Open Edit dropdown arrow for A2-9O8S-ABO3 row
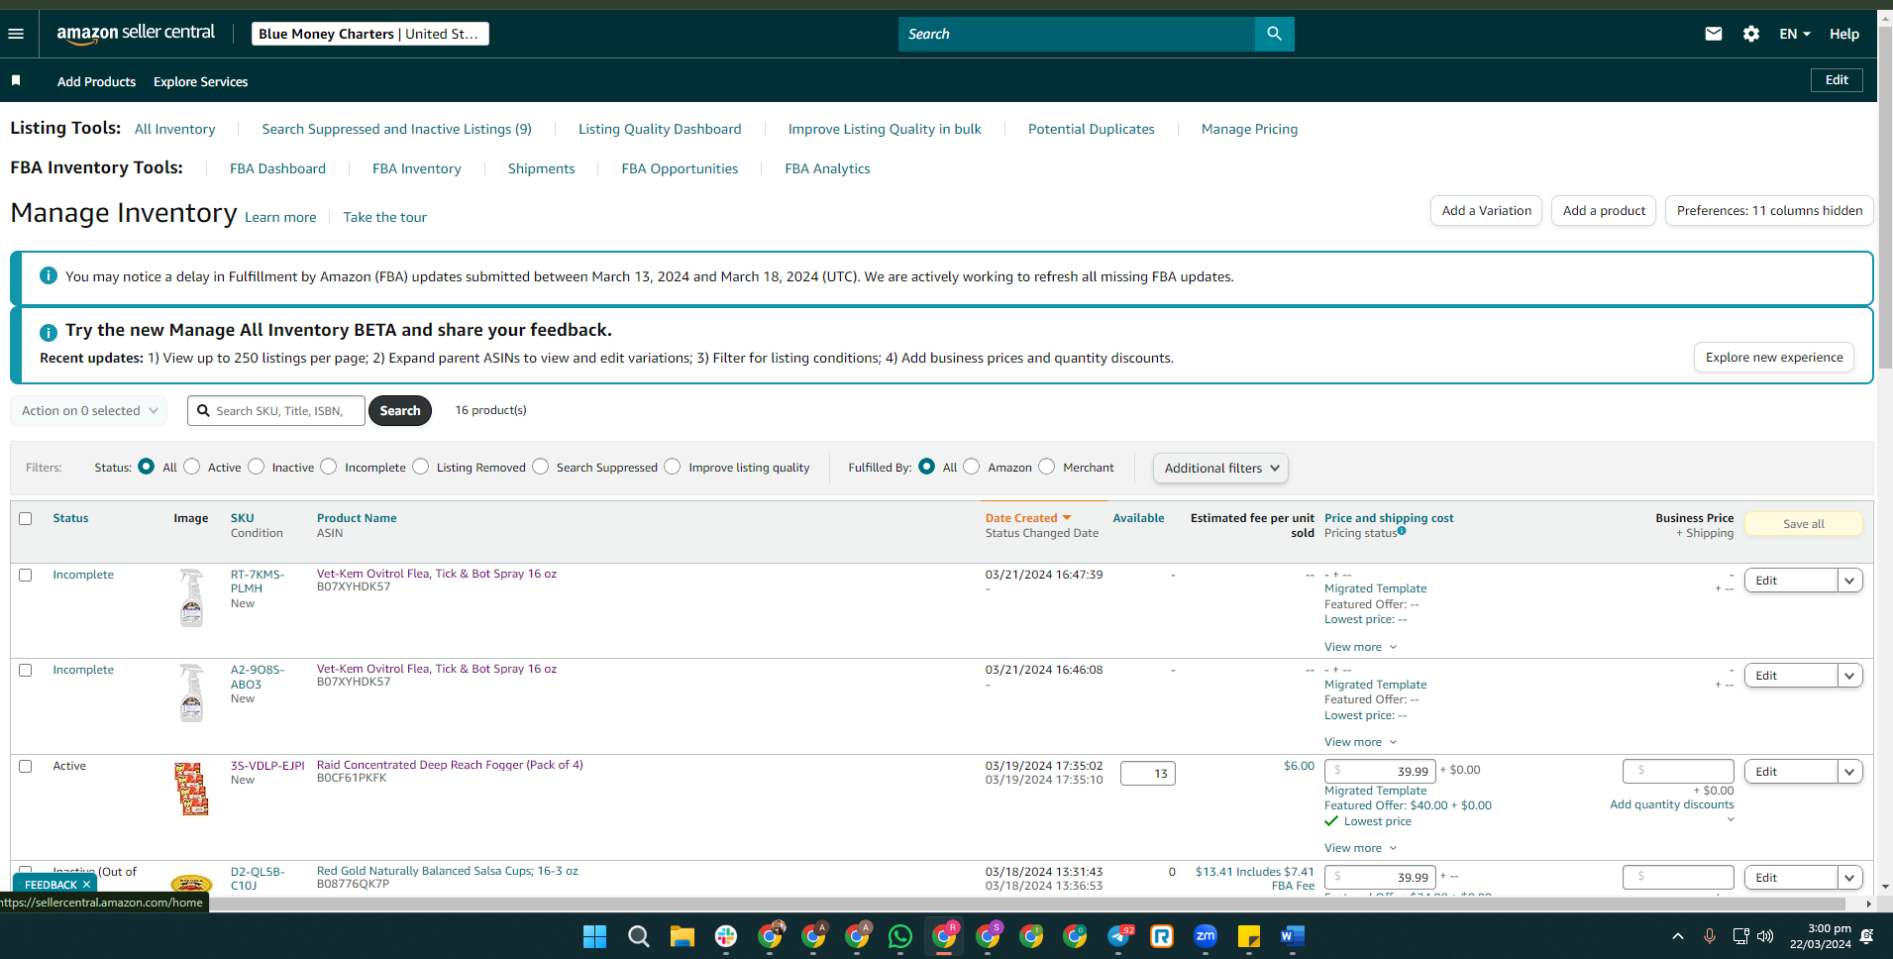The width and height of the screenshot is (1893, 959). (1849, 676)
